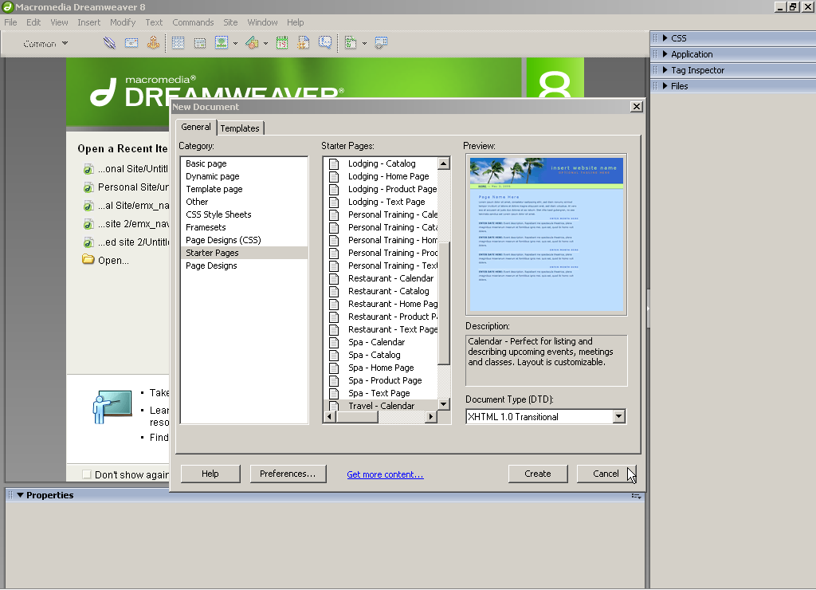
Task: Open the Commands menu
Action: [193, 22]
